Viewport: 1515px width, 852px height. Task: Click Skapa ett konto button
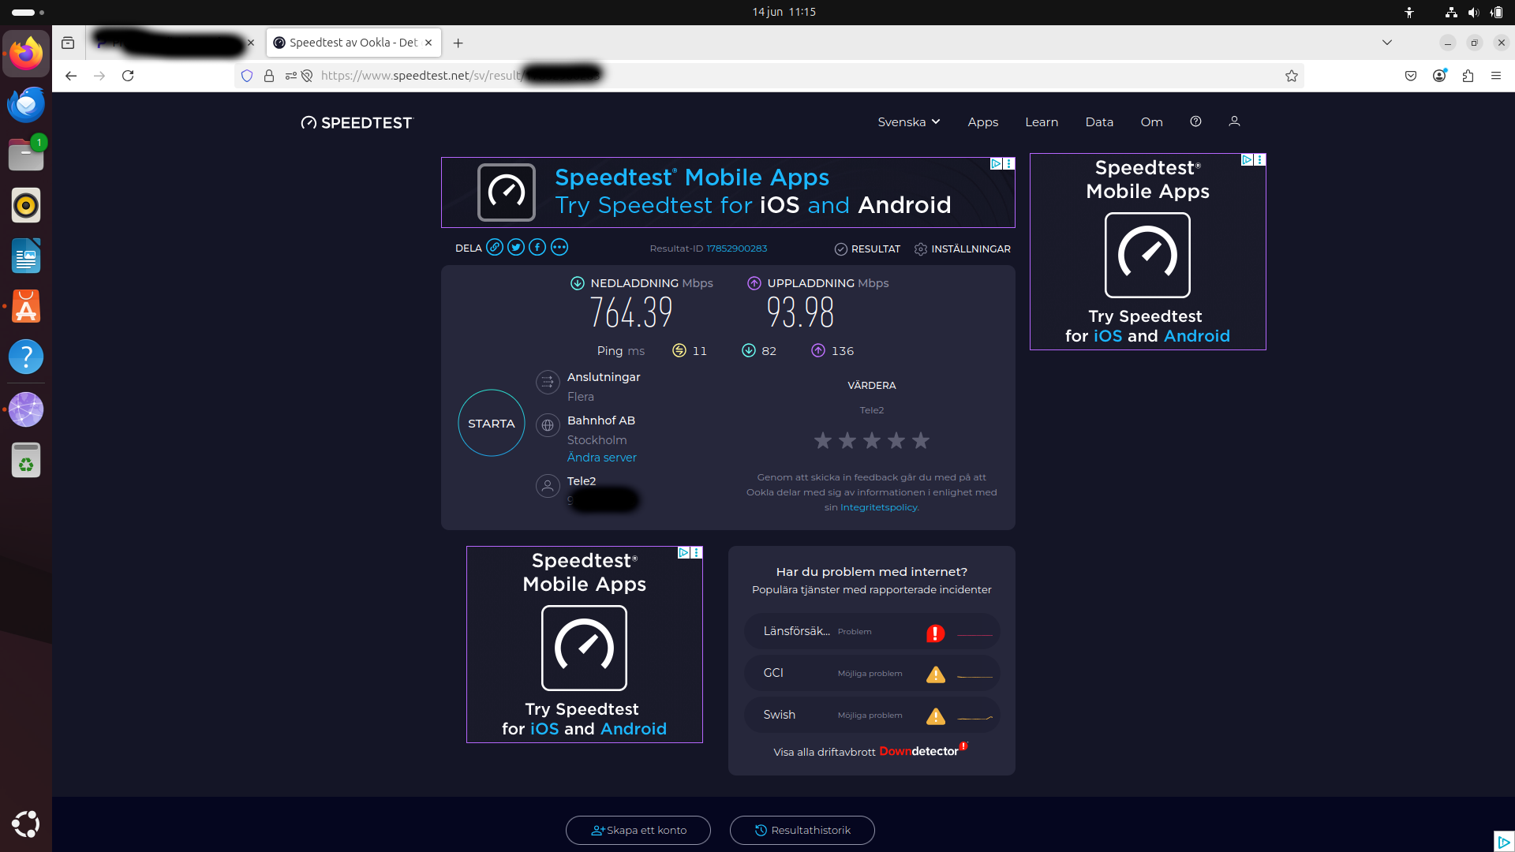point(638,830)
